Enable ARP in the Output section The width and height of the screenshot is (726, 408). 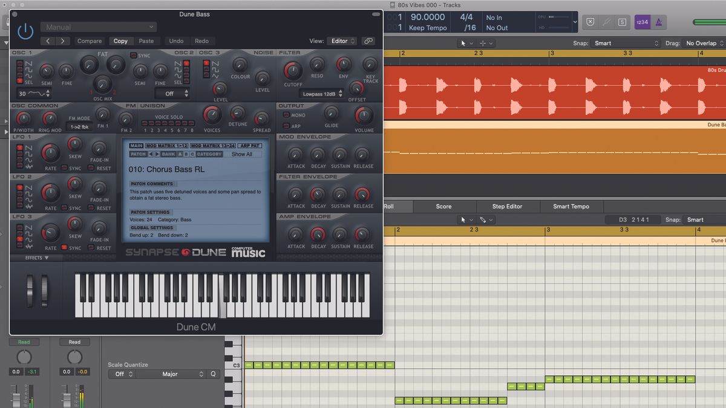[x=287, y=126]
